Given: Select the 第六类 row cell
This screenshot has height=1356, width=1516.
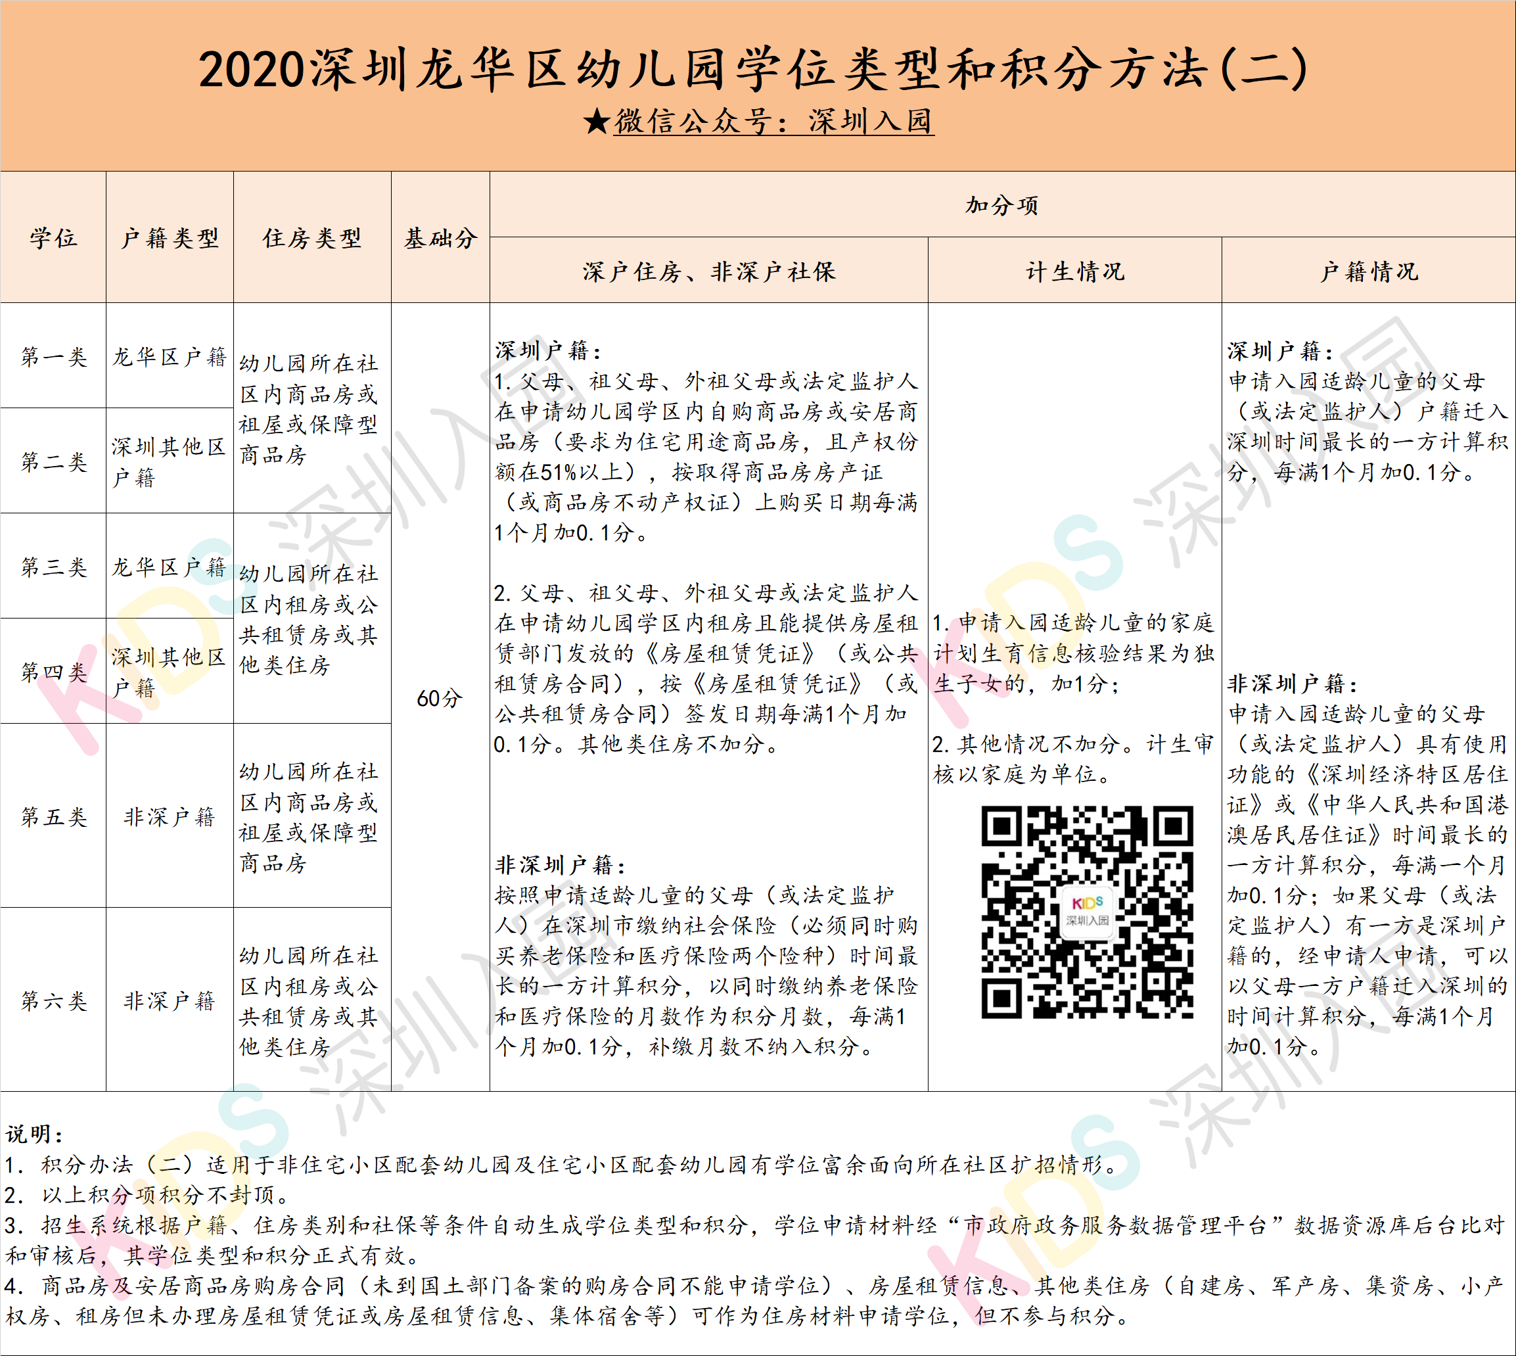Looking at the screenshot, I should click(53, 1000).
